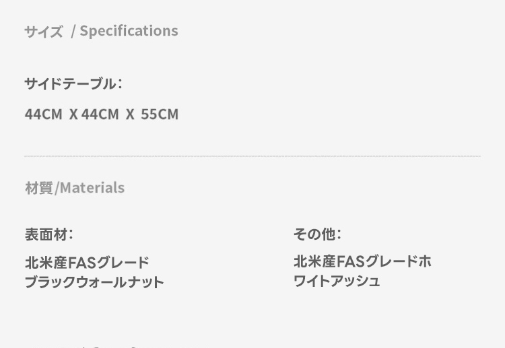Click the ワイトアッシュ text line
The height and width of the screenshot is (348, 505).
pos(337,281)
